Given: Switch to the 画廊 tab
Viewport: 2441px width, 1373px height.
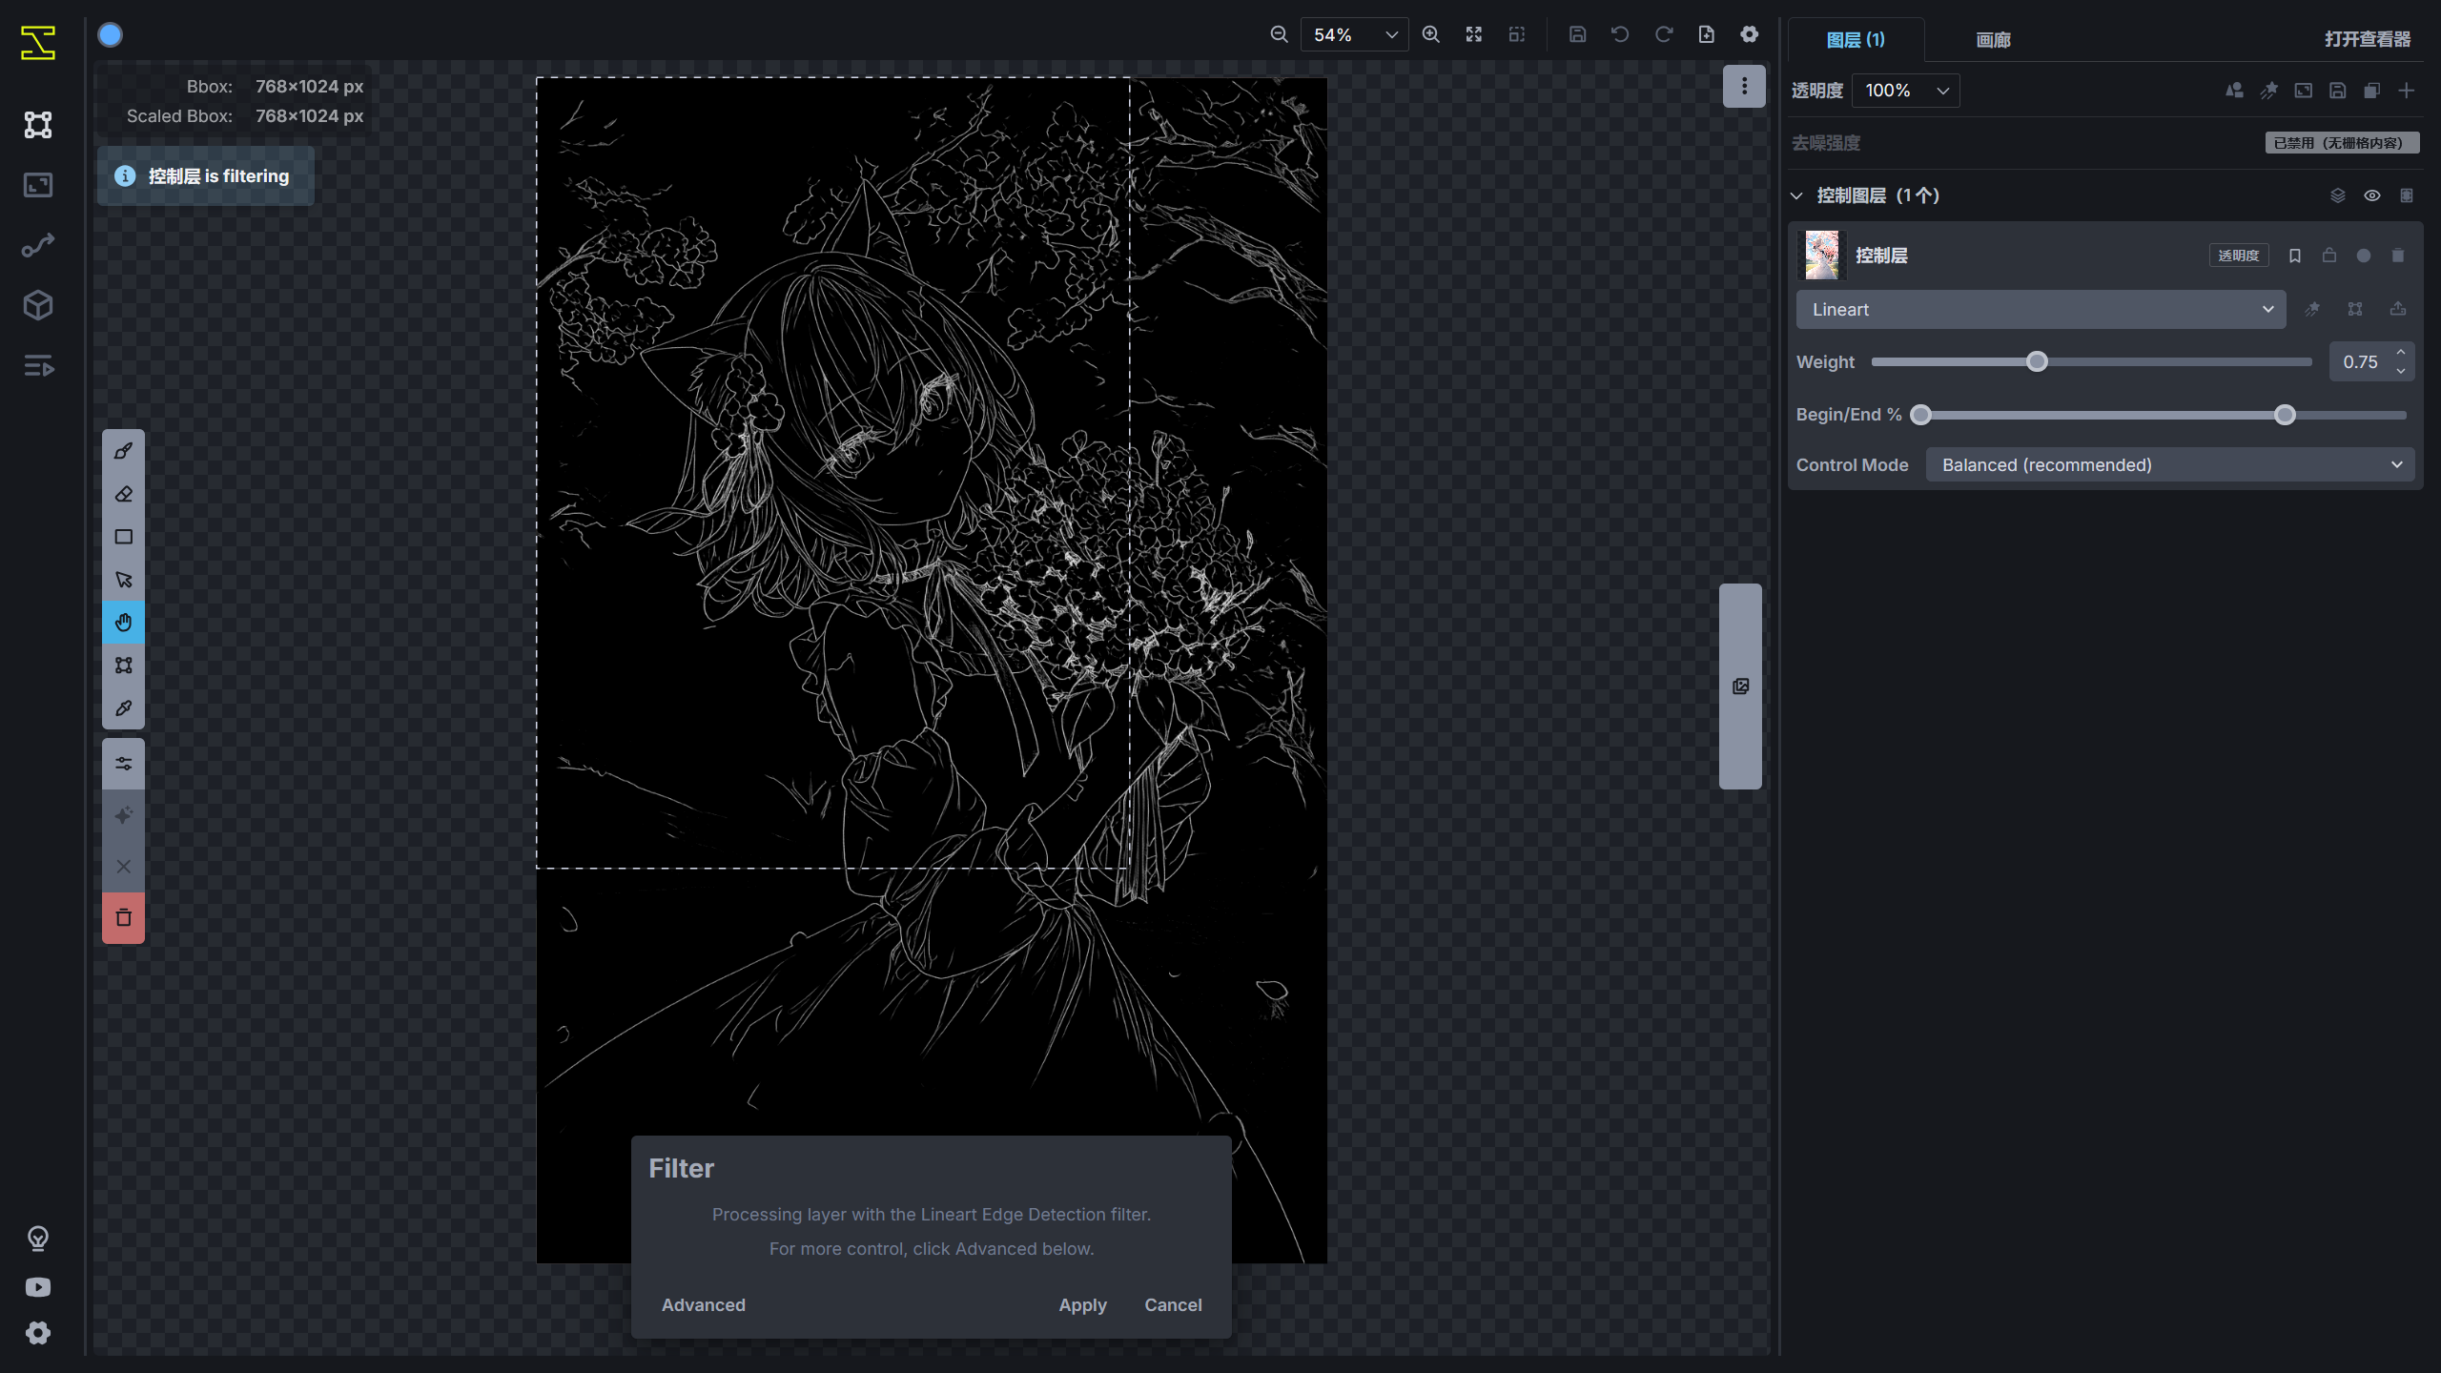Looking at the screenshot, I should pyautogui.click(x=1993, y=40).
